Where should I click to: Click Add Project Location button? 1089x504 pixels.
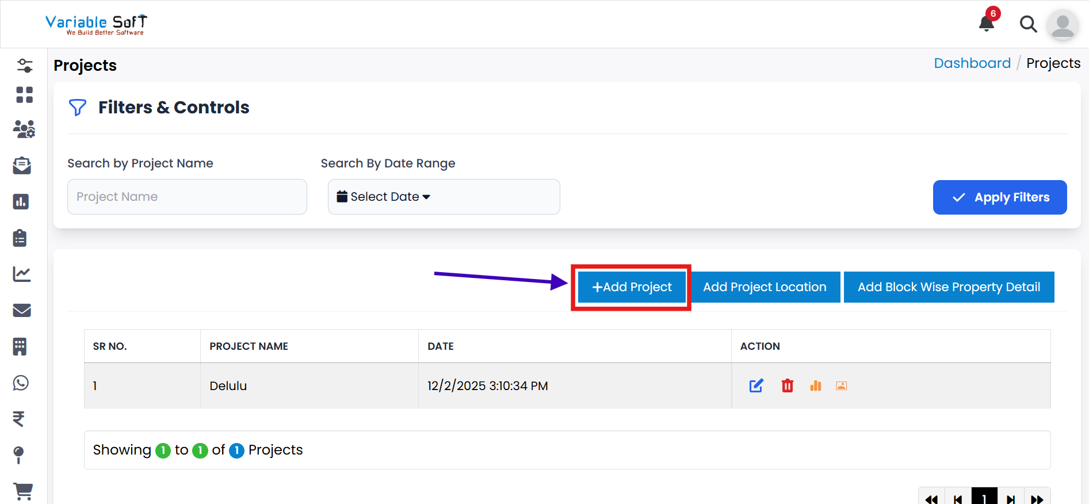click(764, 287)
